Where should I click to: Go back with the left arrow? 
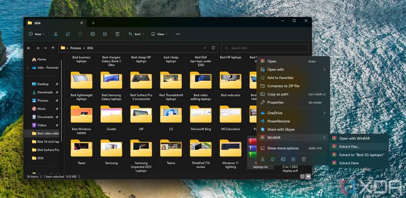[29, 48]
